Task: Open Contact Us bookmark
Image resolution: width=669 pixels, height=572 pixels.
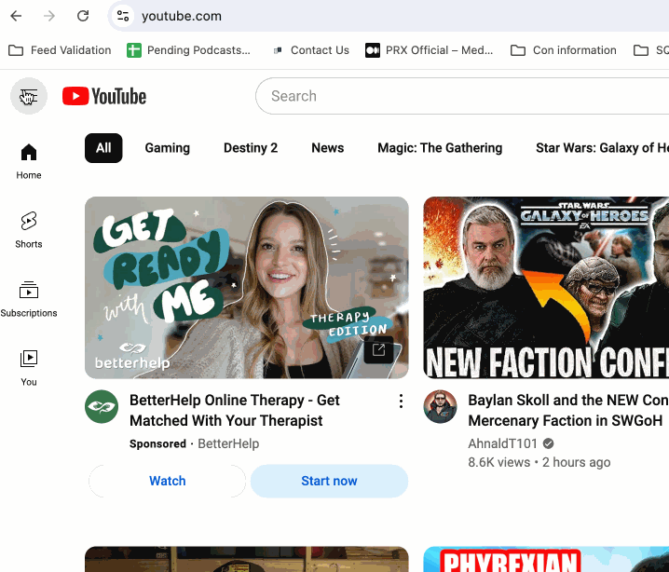Action: [311, 50]
